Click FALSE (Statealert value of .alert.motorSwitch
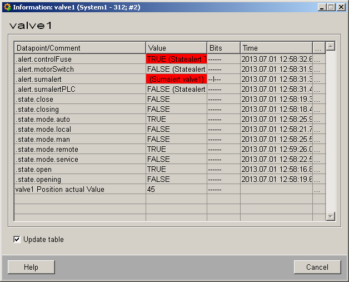 [x=177, y=70]
